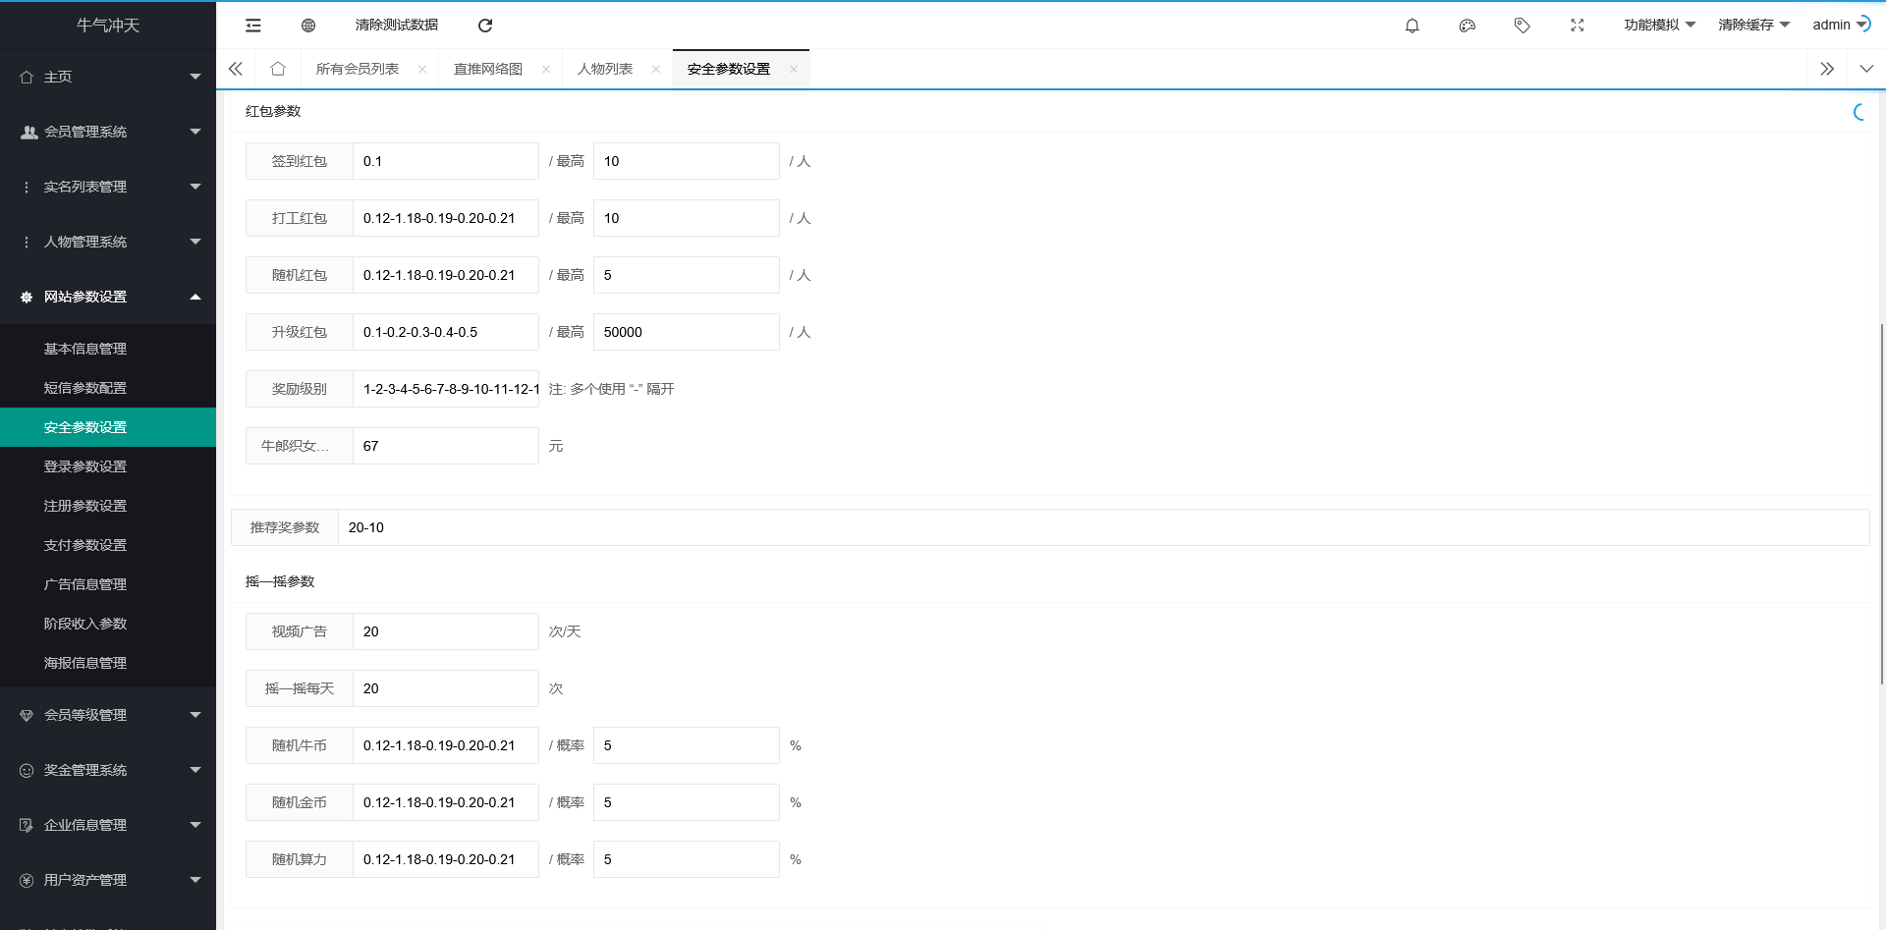Viewport: 1886px width, 930px height.
Task: Close the 人物列表 tab
Action: coord(656,69)
